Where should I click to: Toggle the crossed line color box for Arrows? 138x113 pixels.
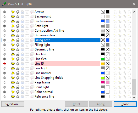pos(103,12)
